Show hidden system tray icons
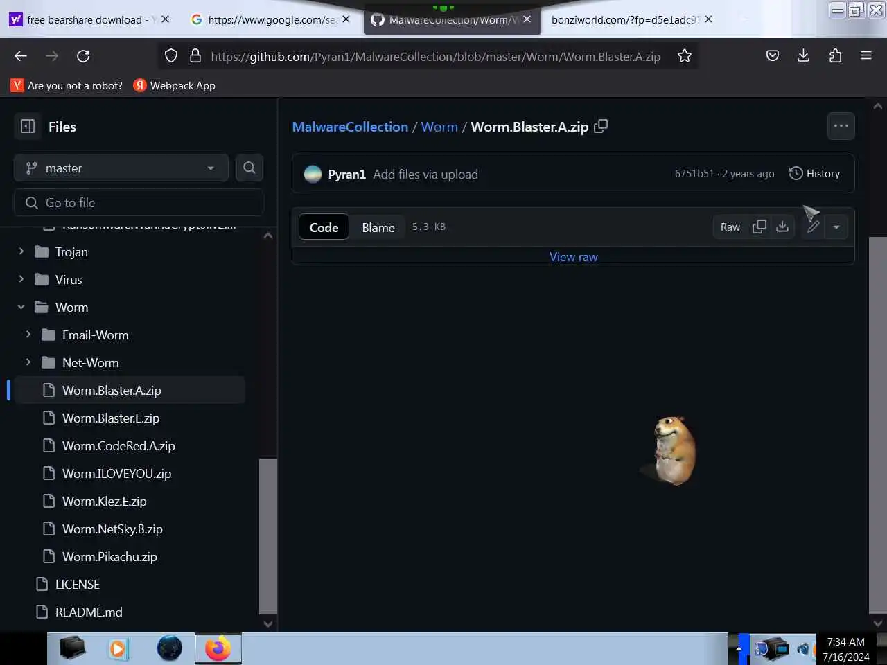This screenshot has height=665, width=887. tap(738, 649)
